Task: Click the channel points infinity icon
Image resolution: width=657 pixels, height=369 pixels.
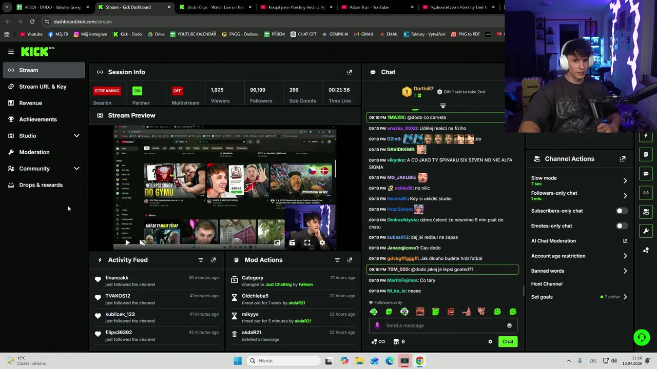Action: 378,342
